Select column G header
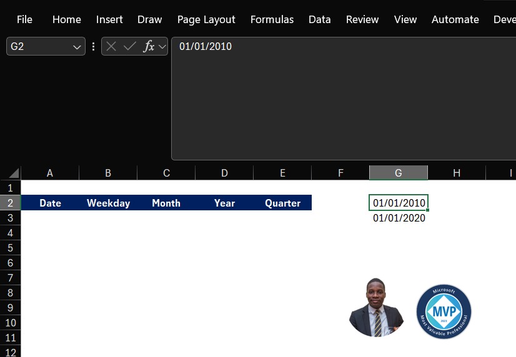Image resolution: width=516 pixels, height=357 pixels. 399,173
